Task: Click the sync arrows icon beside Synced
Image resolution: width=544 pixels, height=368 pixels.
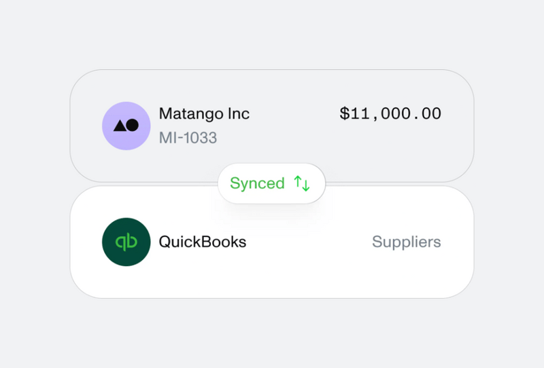Action: click(302, 183)
